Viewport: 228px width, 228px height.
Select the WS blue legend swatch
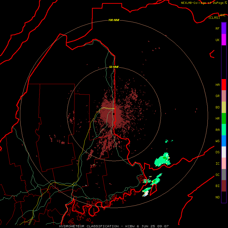[224, 141]
